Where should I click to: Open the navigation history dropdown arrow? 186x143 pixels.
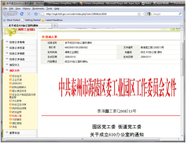pos(16,14)
